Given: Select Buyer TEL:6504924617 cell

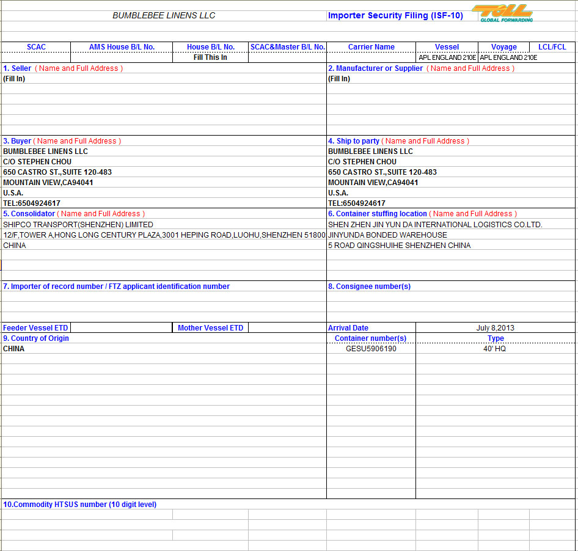Looking at the screenshot, I should (x=164, y=203).
